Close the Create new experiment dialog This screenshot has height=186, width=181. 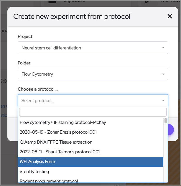170,16
